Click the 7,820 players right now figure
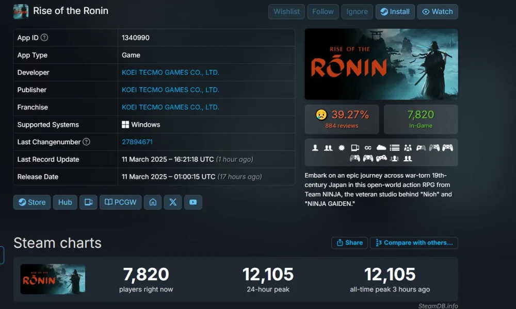This screenshot has height=309, width=516. click(146, 274)
